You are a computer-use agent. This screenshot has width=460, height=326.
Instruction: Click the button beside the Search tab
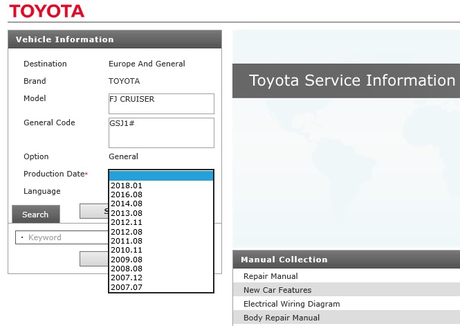(94, 211)
